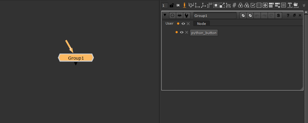Switch to the Node tab
The height and width of the screenshot is (123, 308).
(x=201, y=24)
